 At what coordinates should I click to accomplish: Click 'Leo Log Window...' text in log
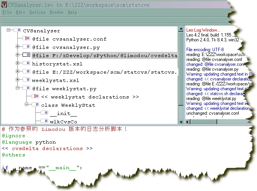coord(203,30)
